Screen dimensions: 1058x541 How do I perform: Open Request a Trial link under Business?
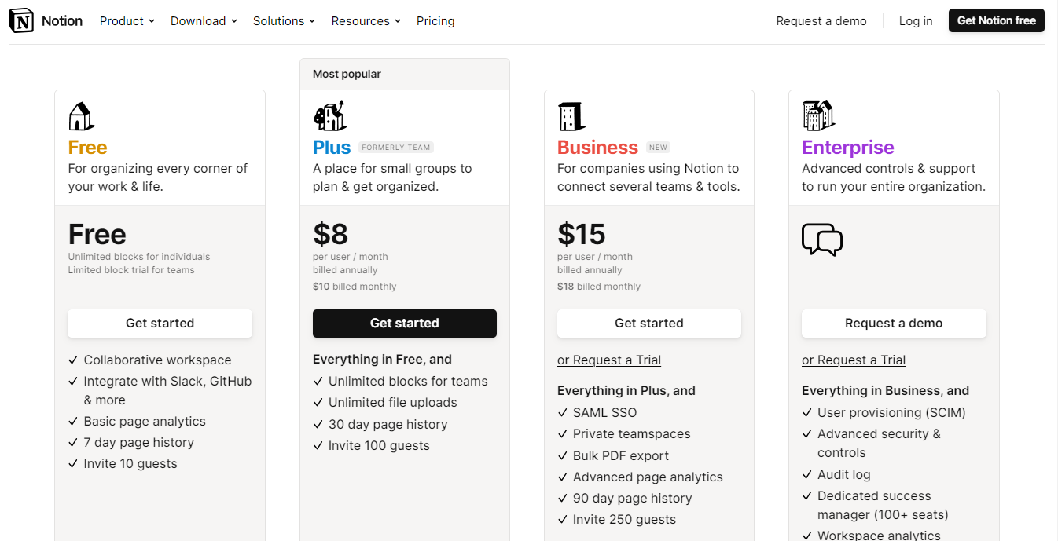609,360
